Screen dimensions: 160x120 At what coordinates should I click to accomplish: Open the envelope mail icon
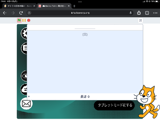pyautogui.click(x=26, y=104)
